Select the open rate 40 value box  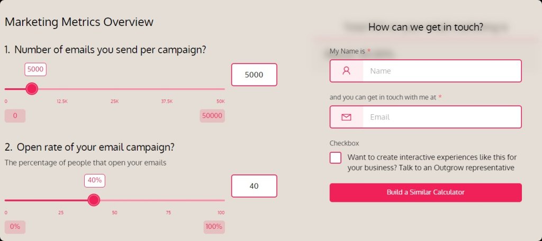pos(254,186)
